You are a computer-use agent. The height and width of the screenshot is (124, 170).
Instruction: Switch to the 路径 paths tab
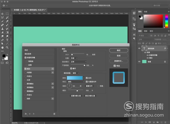(151, 31)
